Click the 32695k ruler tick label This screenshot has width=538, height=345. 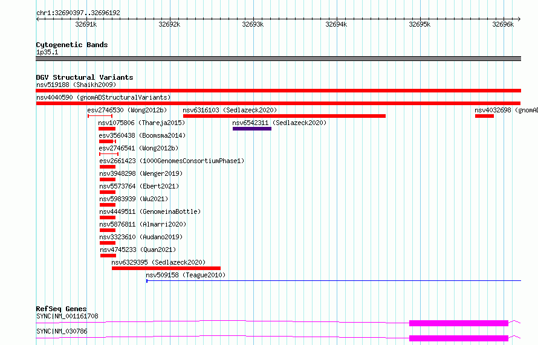(420, 24)
